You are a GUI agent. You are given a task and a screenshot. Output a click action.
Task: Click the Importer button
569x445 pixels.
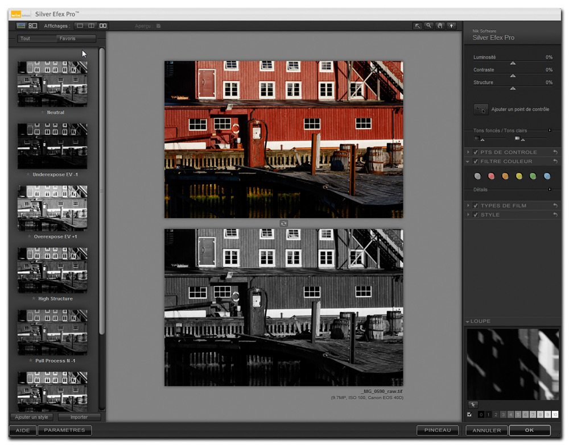tap(79, 417)
